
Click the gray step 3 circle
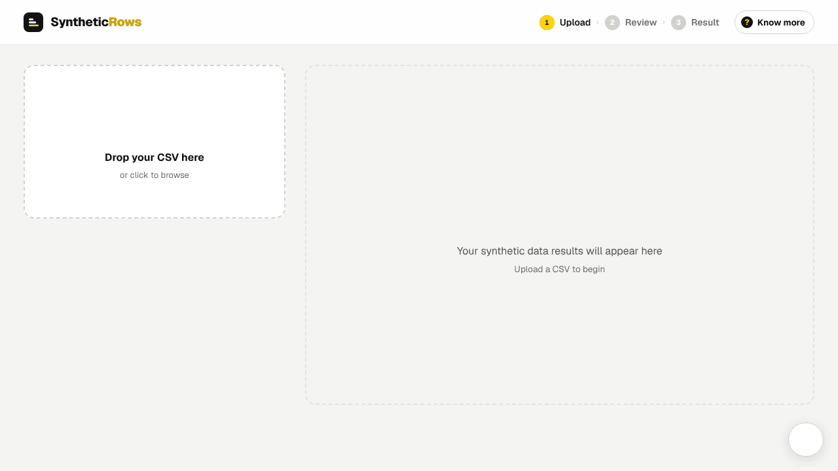tap(678, 22)
